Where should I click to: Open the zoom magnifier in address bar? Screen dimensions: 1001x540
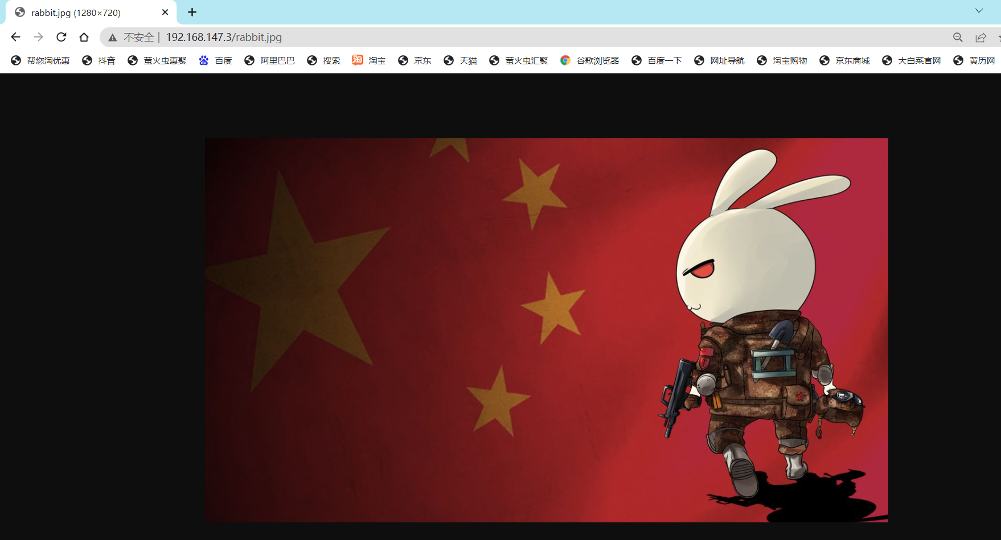pyautogui.click(x=958, y=37)
